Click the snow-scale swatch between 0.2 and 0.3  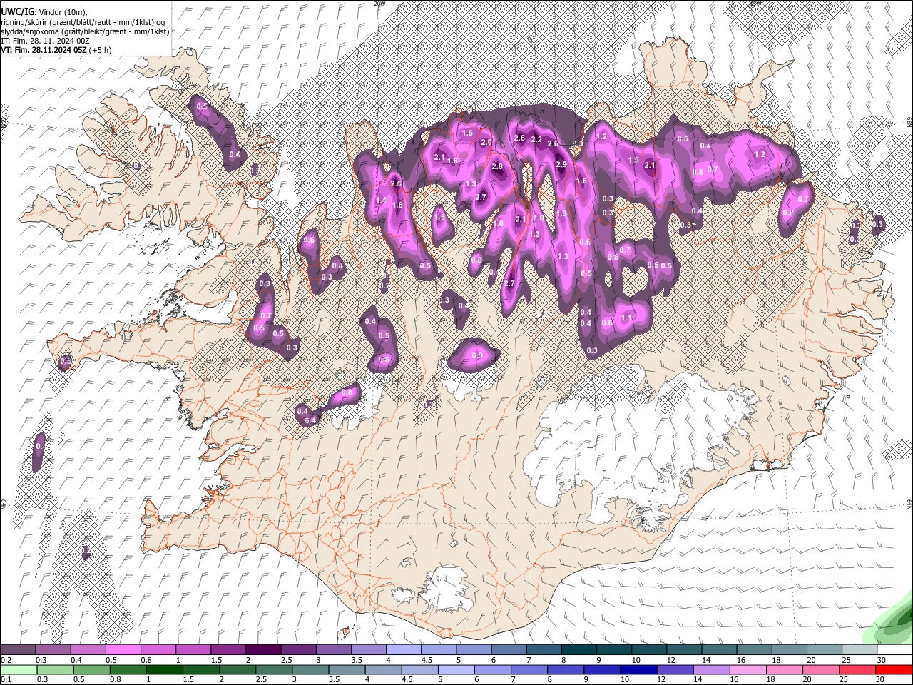[19, 650]
